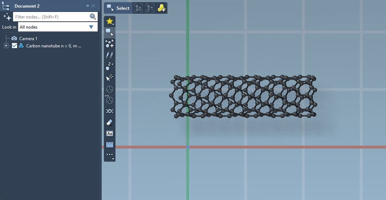This screenshot has width=386, height=200.
Task: Click into the Filter nodes search field
Action: 51,17
